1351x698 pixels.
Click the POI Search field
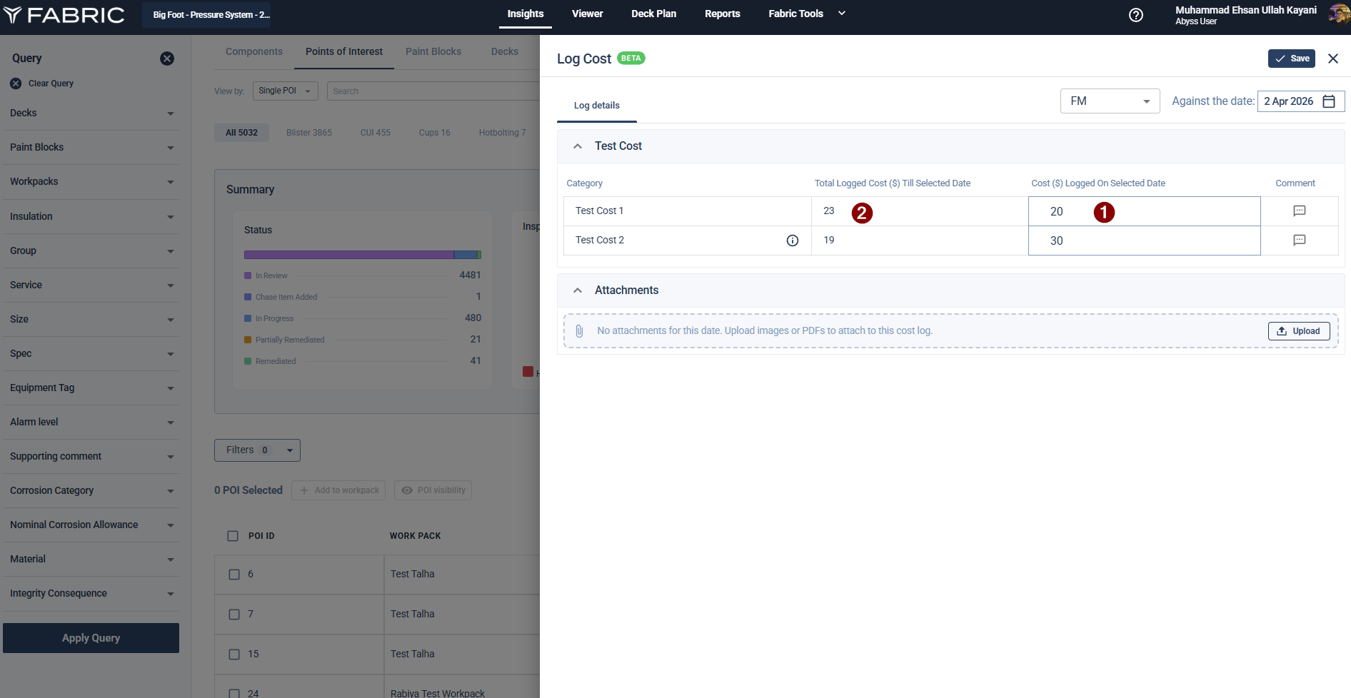point(433,91)
